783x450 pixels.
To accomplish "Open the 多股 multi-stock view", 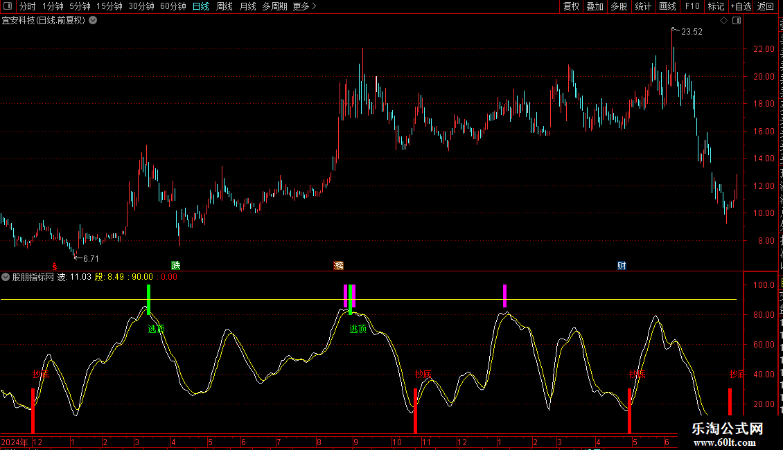I will (619, 6).
